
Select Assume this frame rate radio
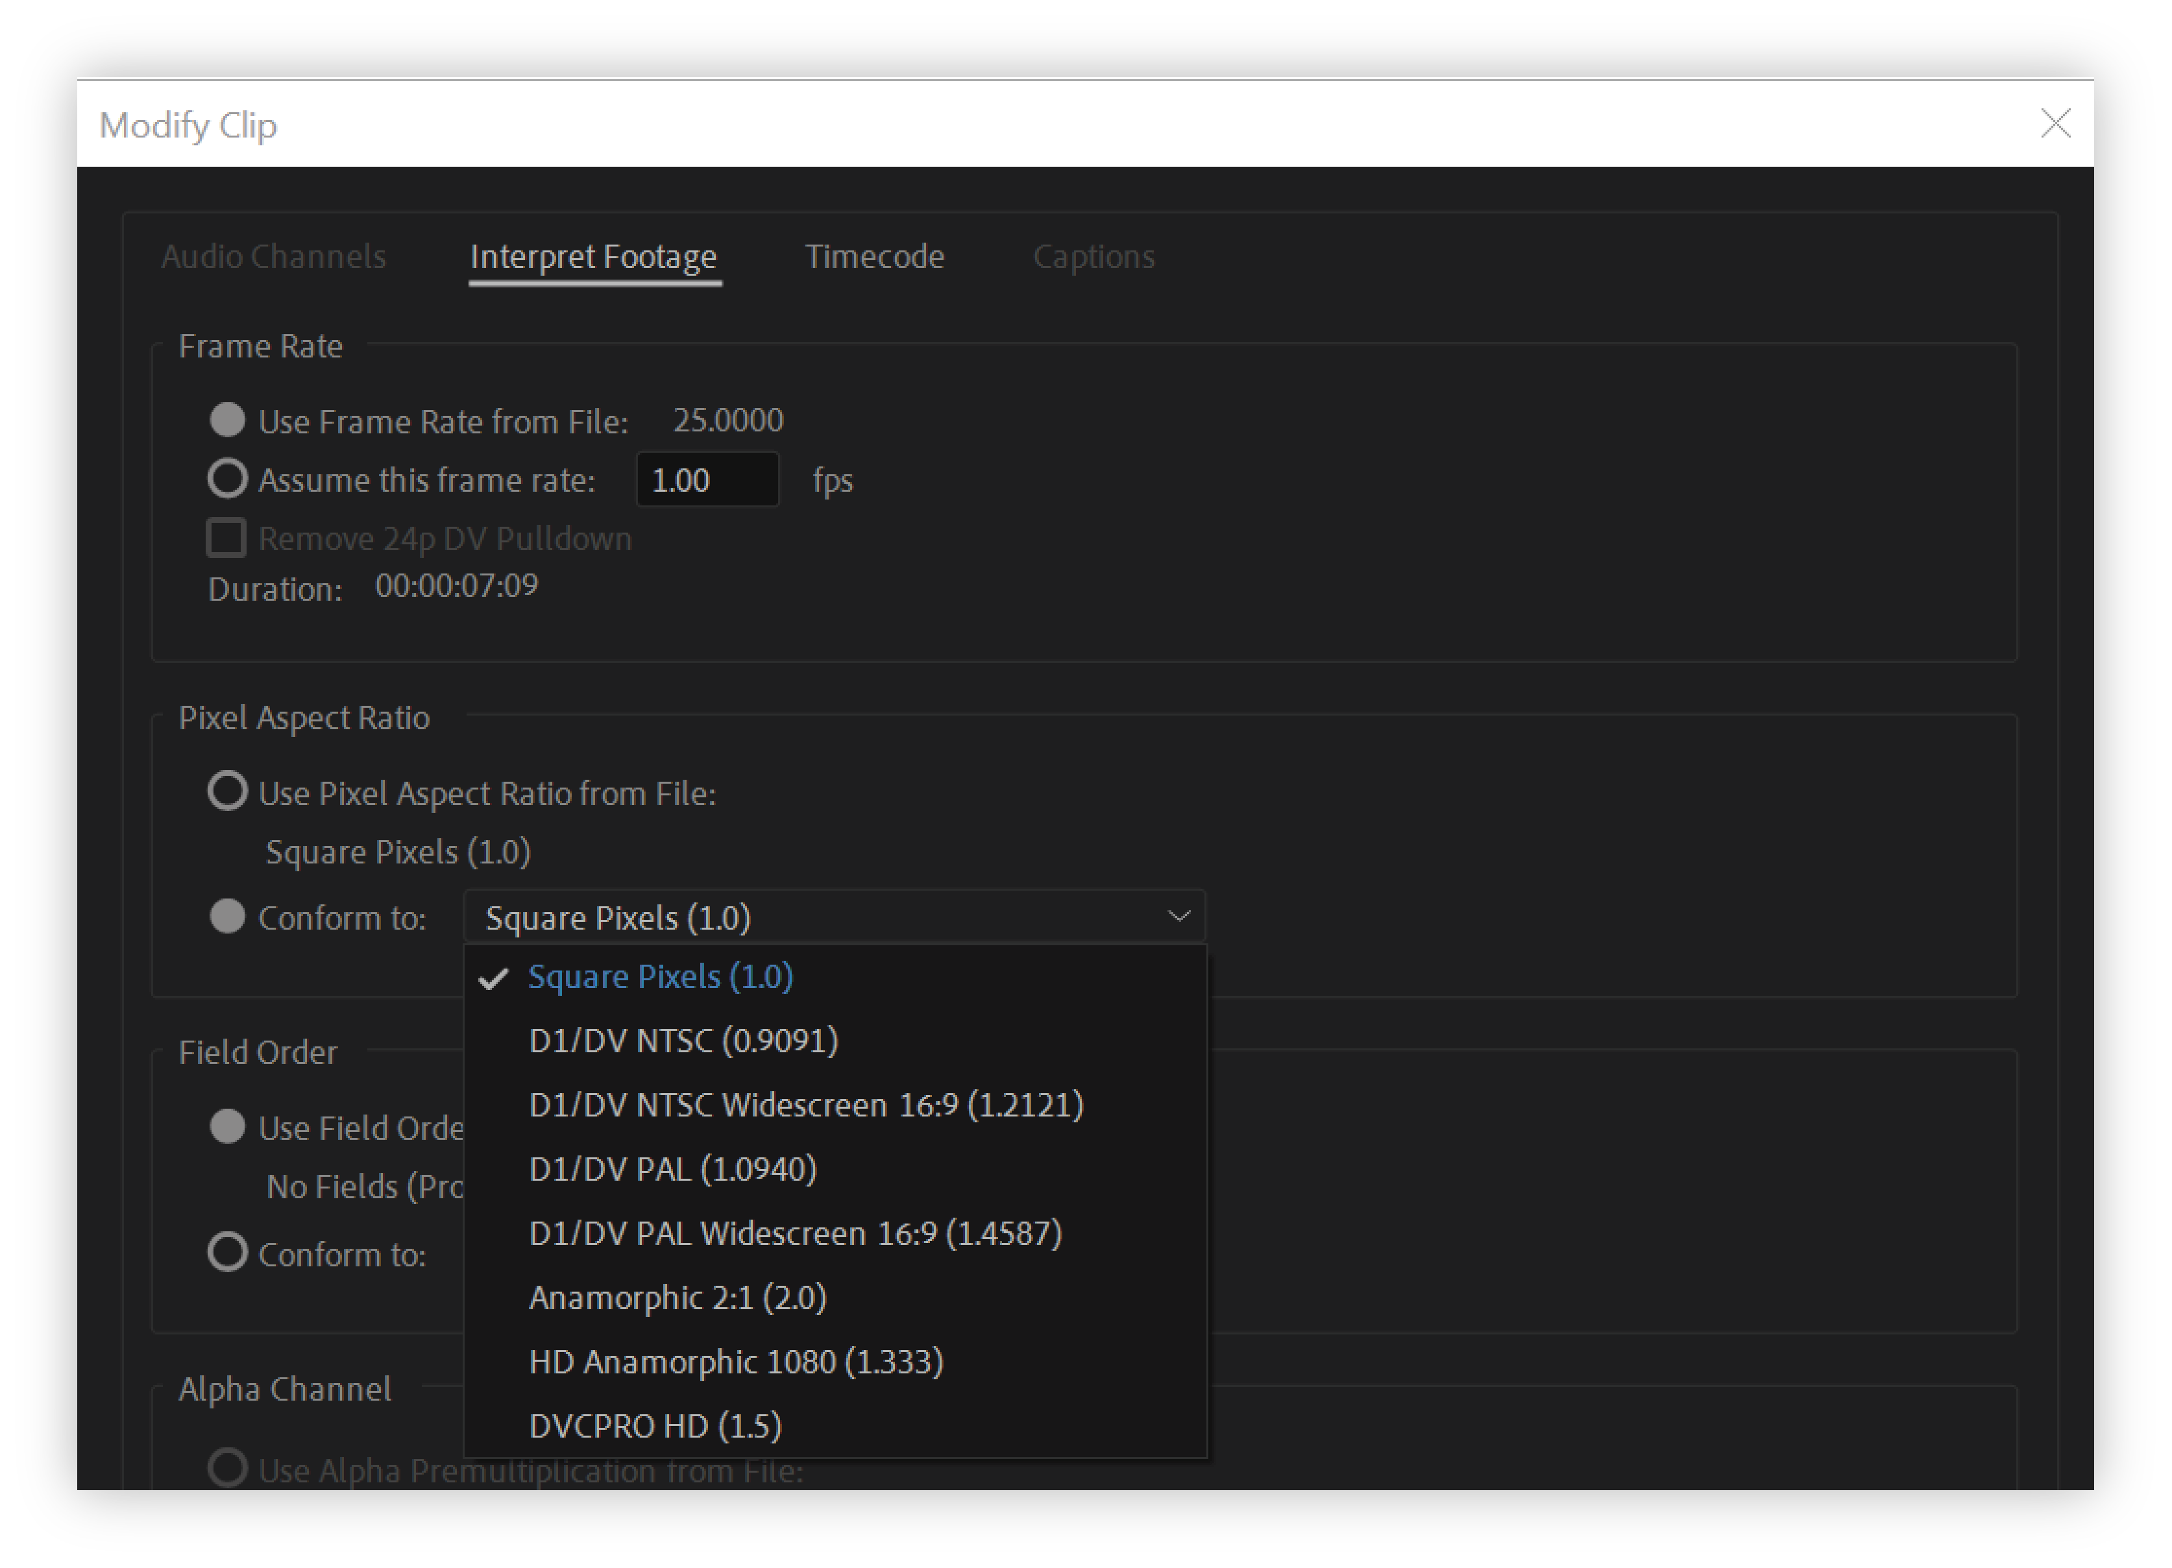(228, 479)
